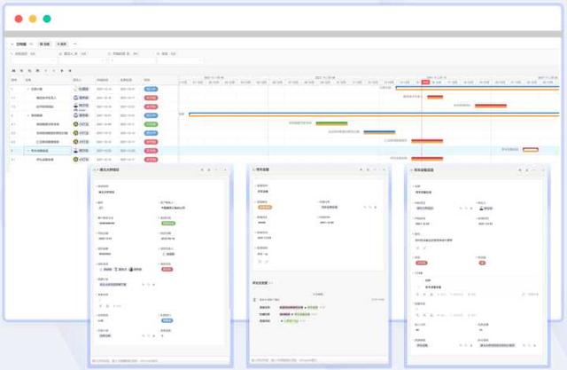The width and height of the screenshot is (567, 370).
Task: Close the right detail panel with its X icon
Action: (542, 170)
